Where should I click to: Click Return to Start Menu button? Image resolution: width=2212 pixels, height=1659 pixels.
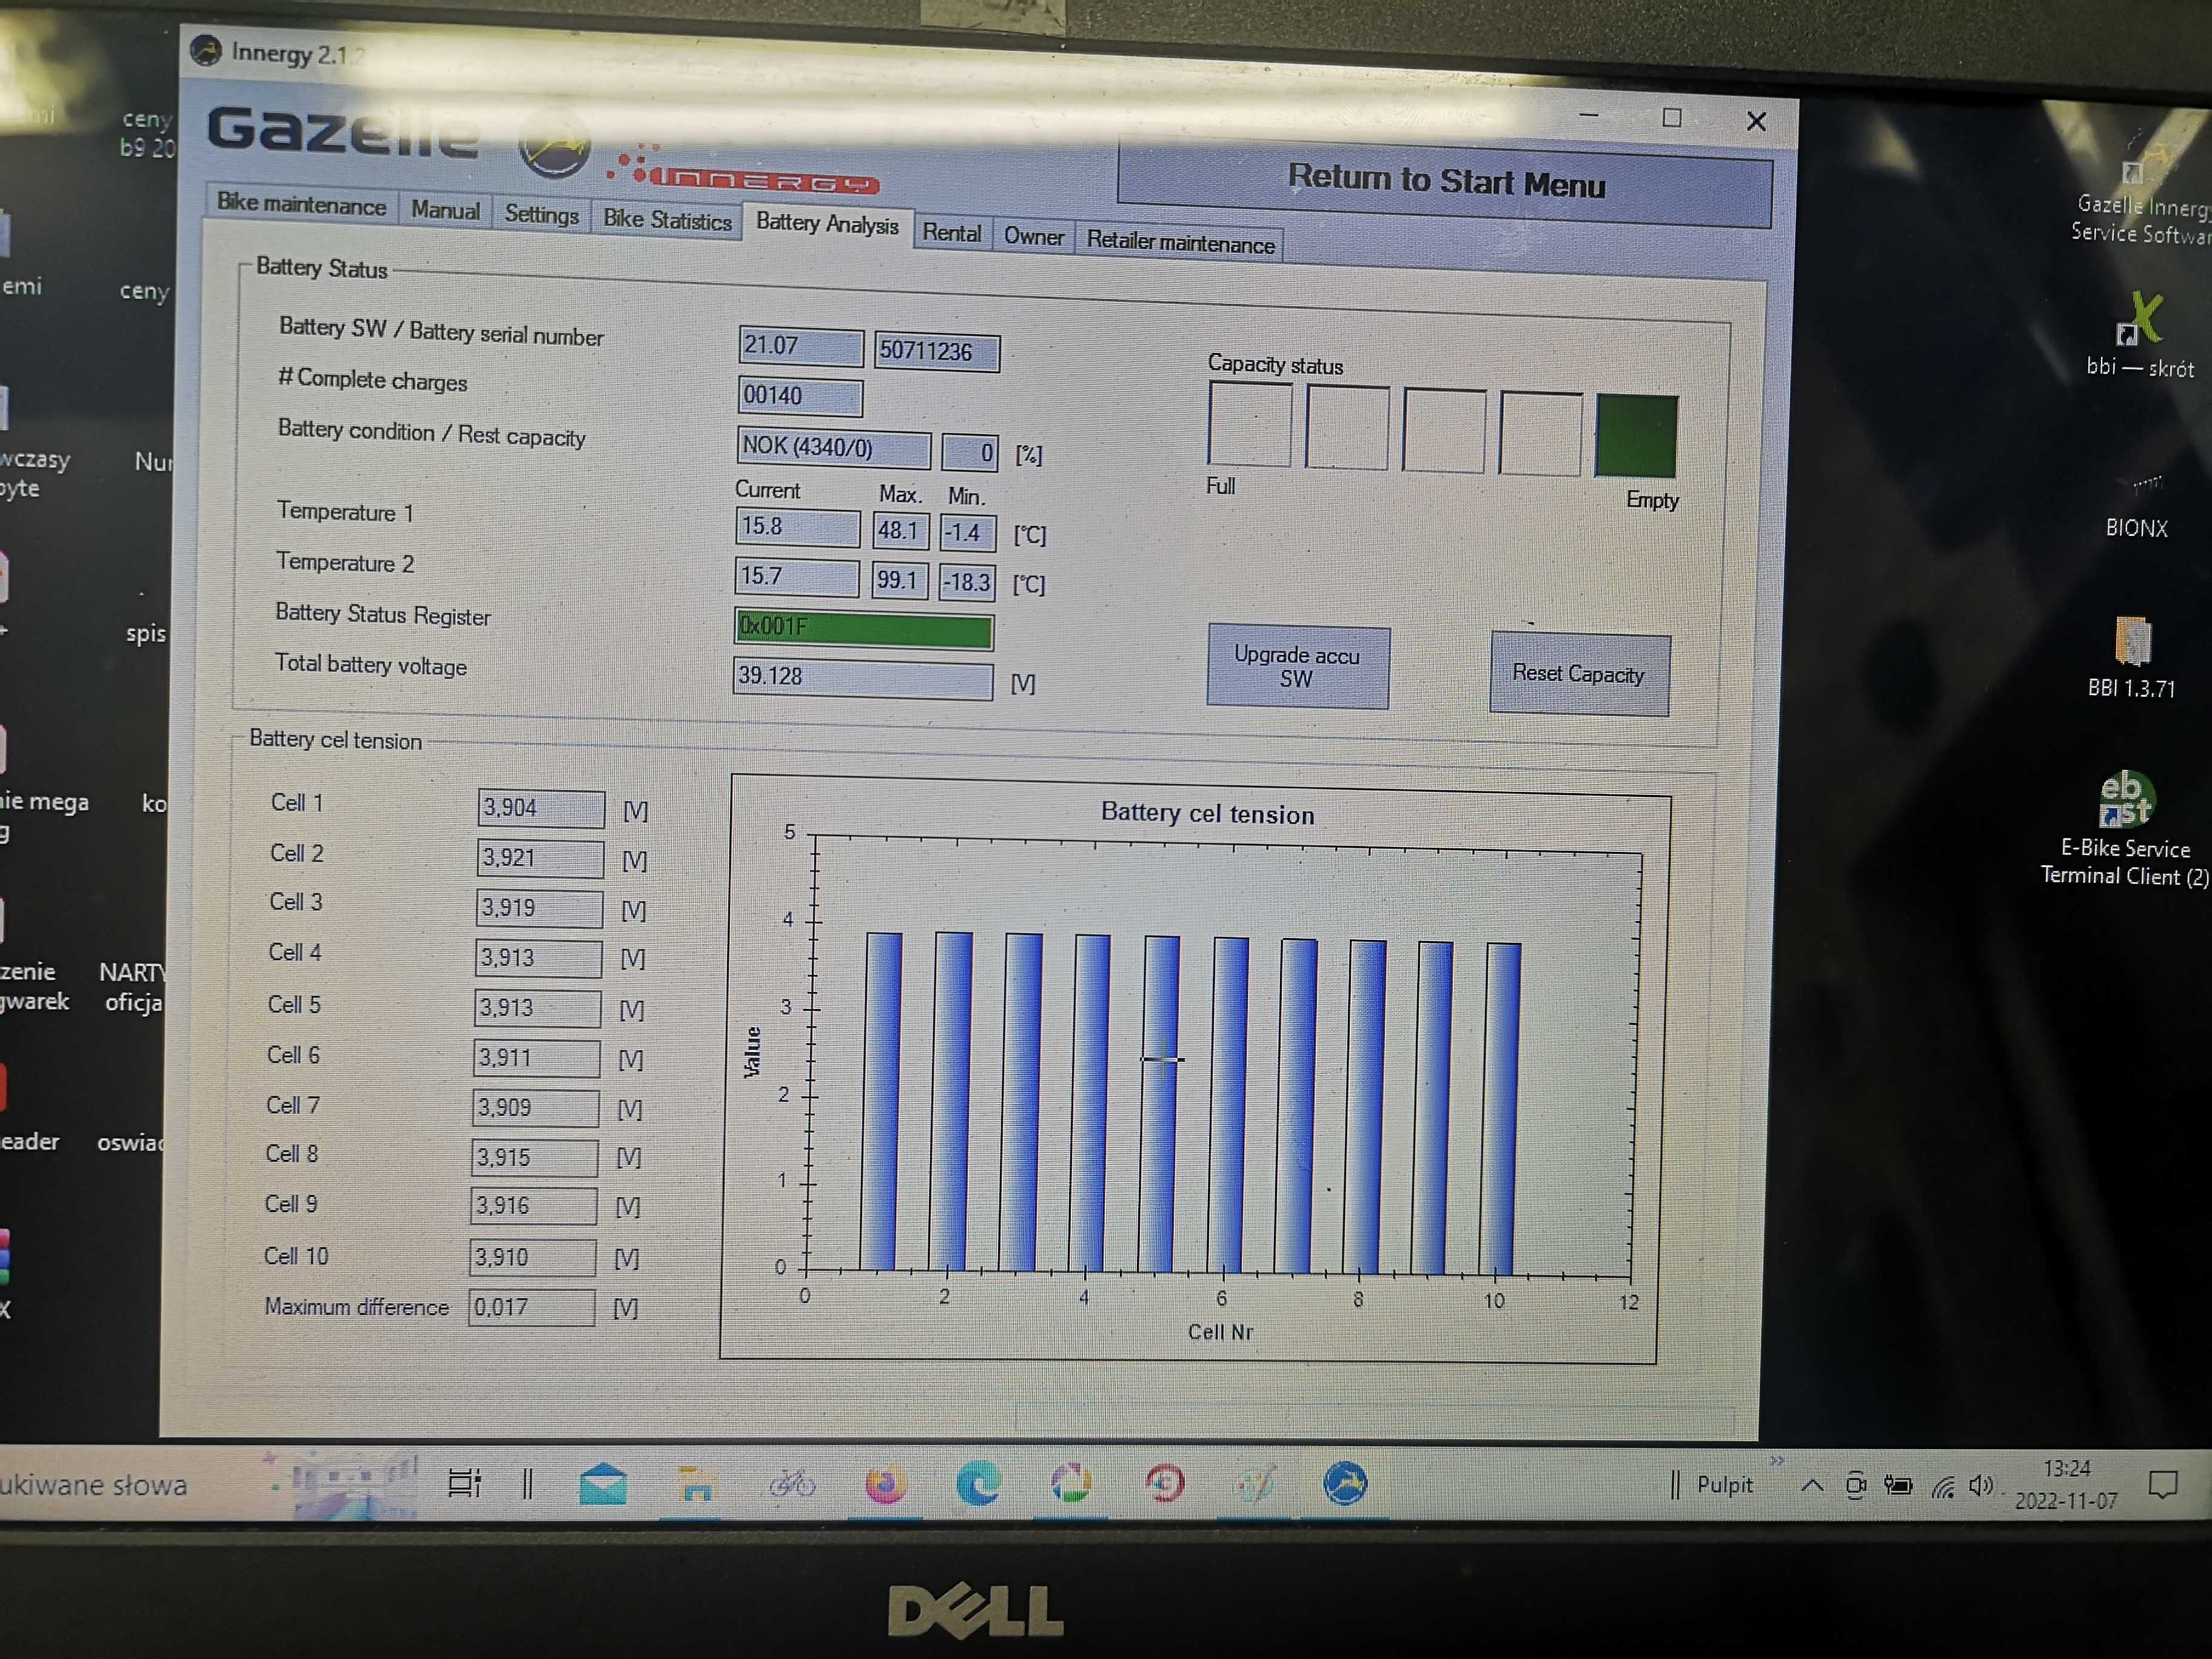(1445, 183)
